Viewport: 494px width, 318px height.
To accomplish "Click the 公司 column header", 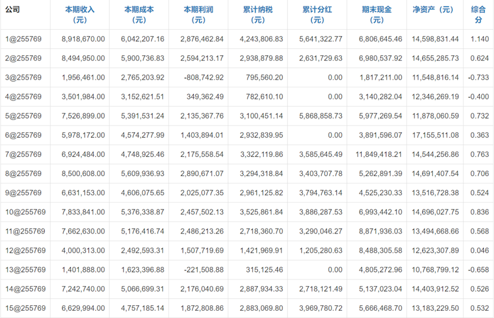I will point(13,10).
